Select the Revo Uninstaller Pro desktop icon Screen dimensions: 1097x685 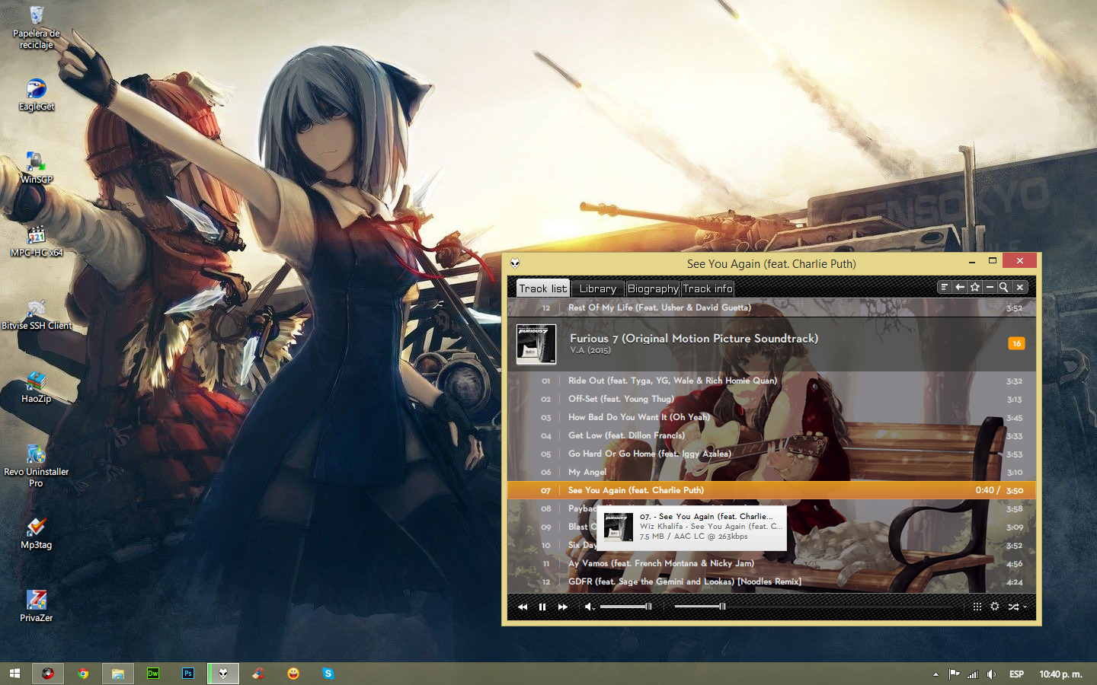pos(36,466)
